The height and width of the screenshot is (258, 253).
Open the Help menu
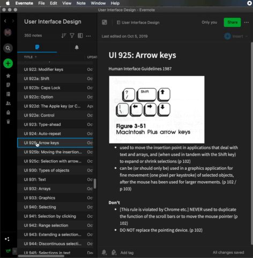pyautogui.click(x=115, y=3)
